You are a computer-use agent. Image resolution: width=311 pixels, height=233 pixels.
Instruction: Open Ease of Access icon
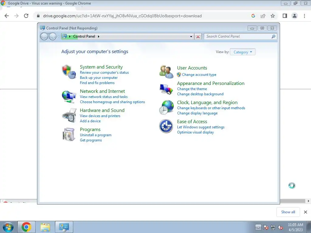click(x=166, y=126)
